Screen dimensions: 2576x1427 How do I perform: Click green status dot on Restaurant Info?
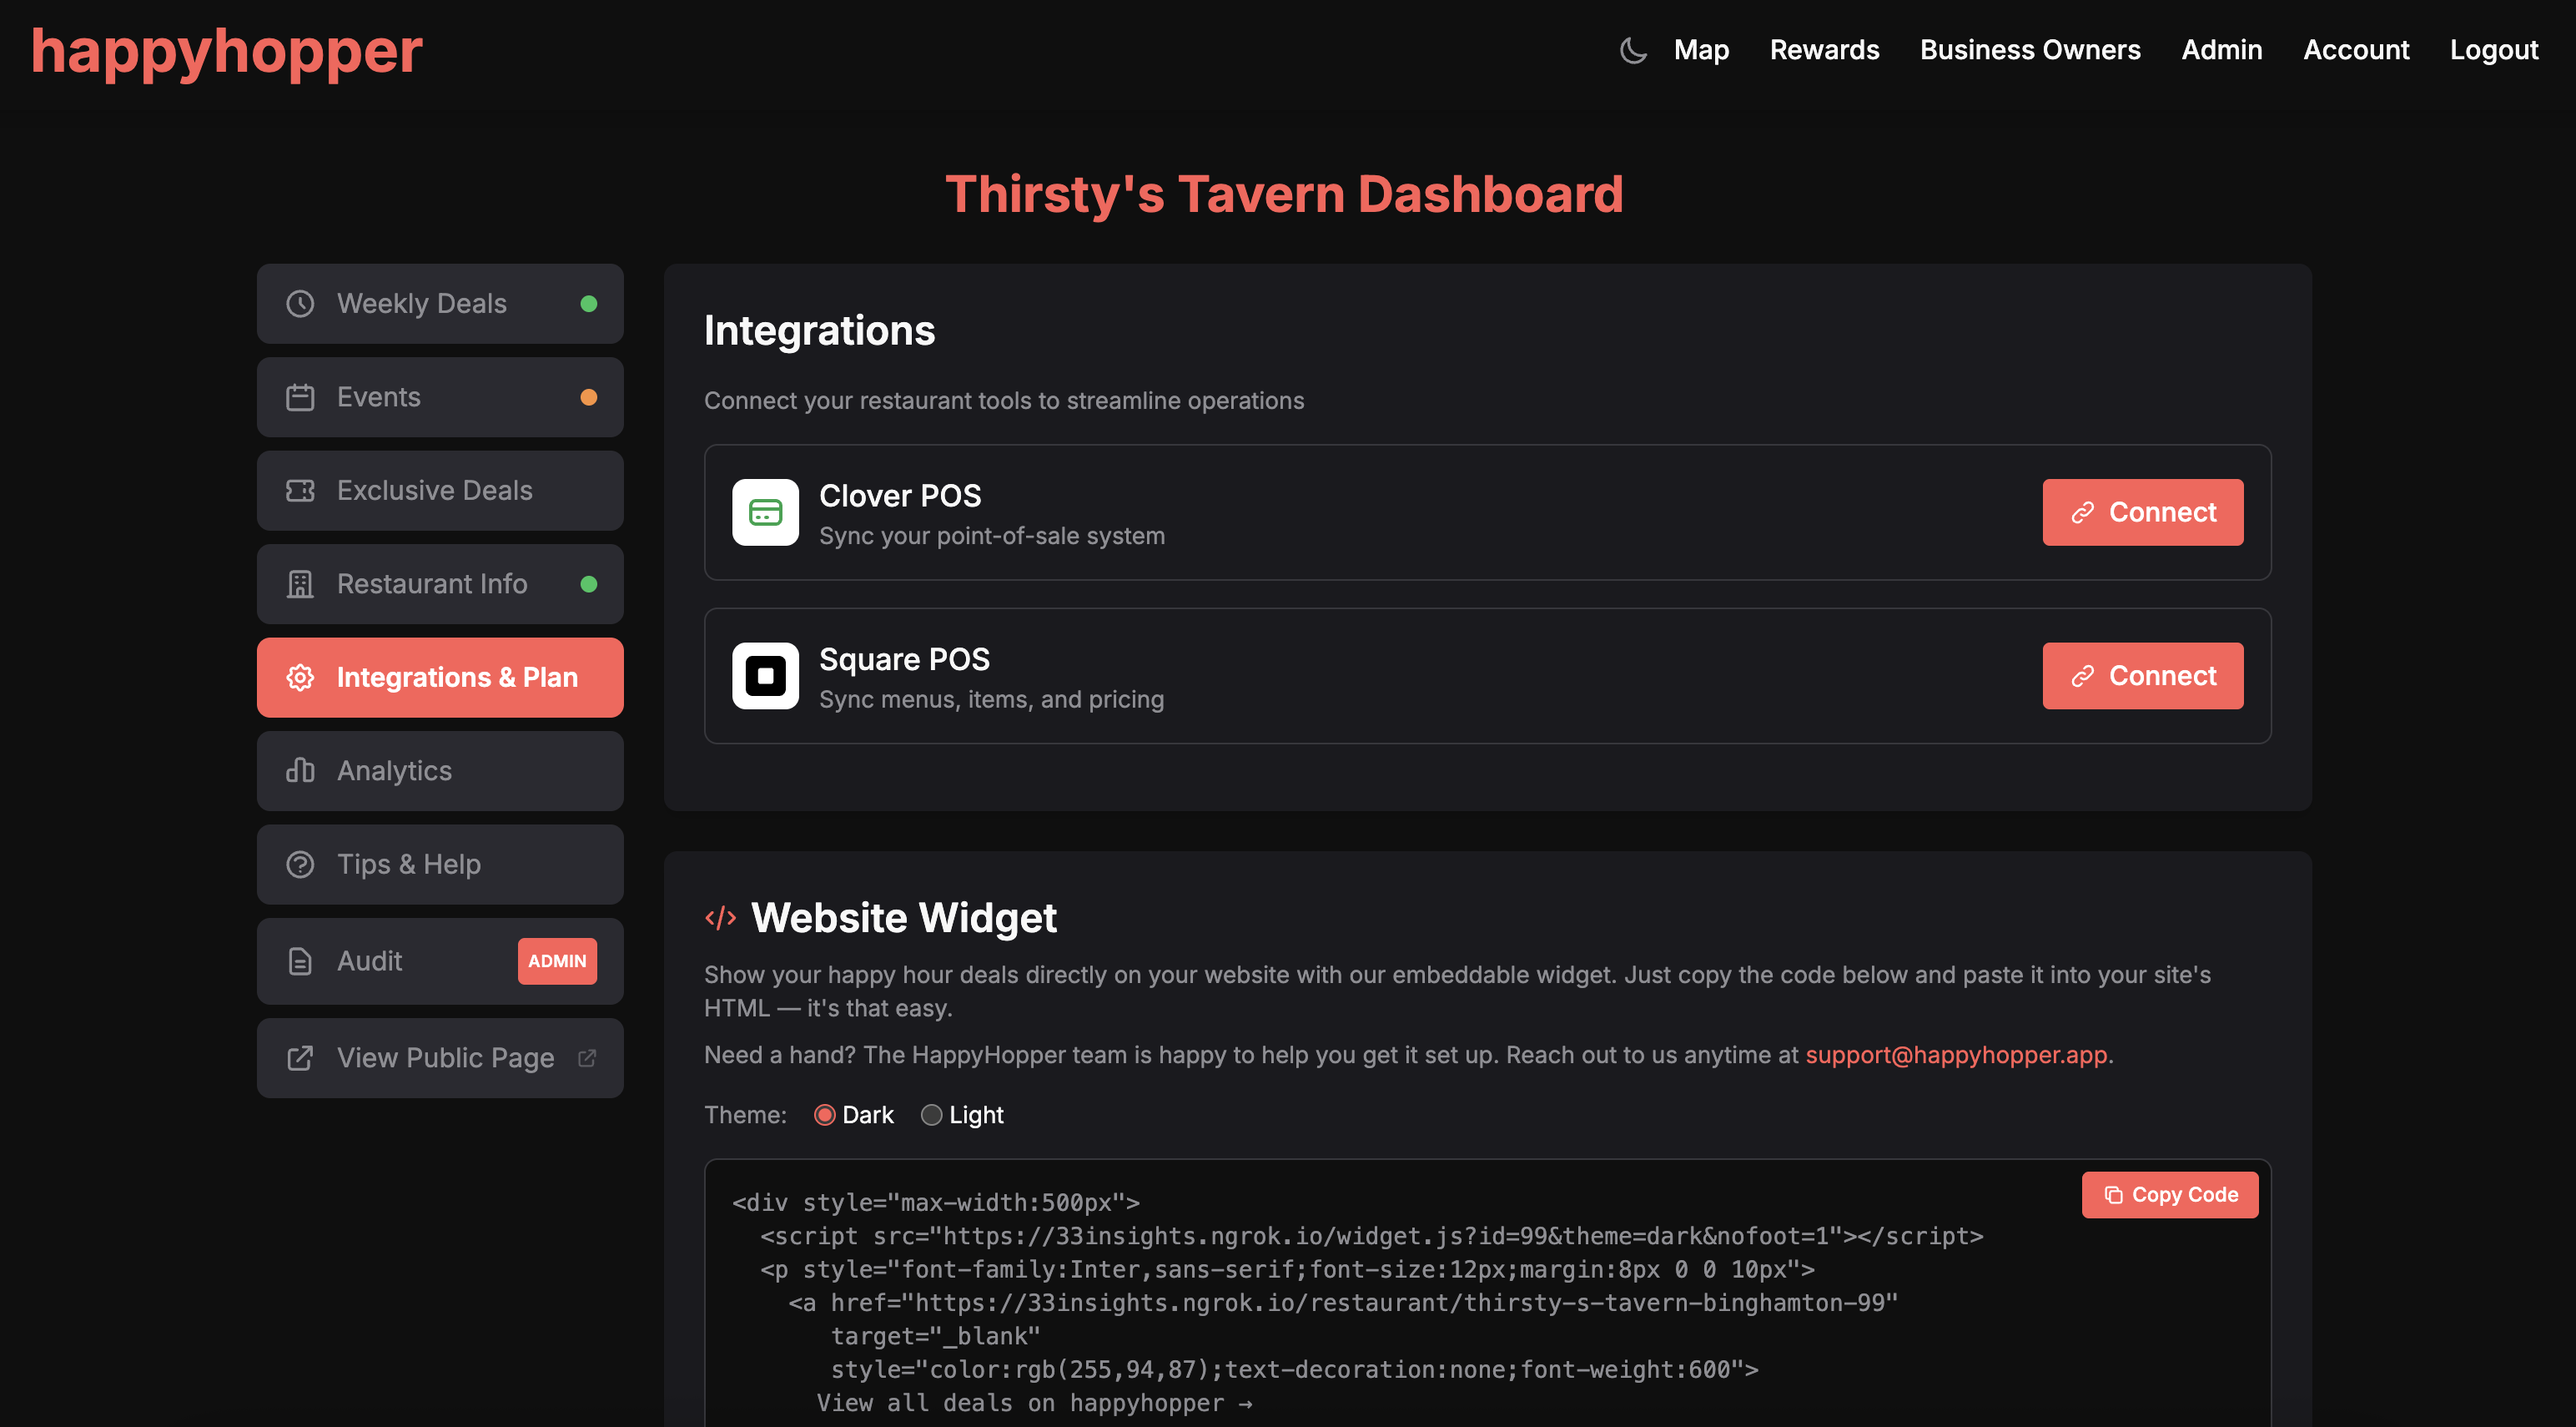pos(589,583)
